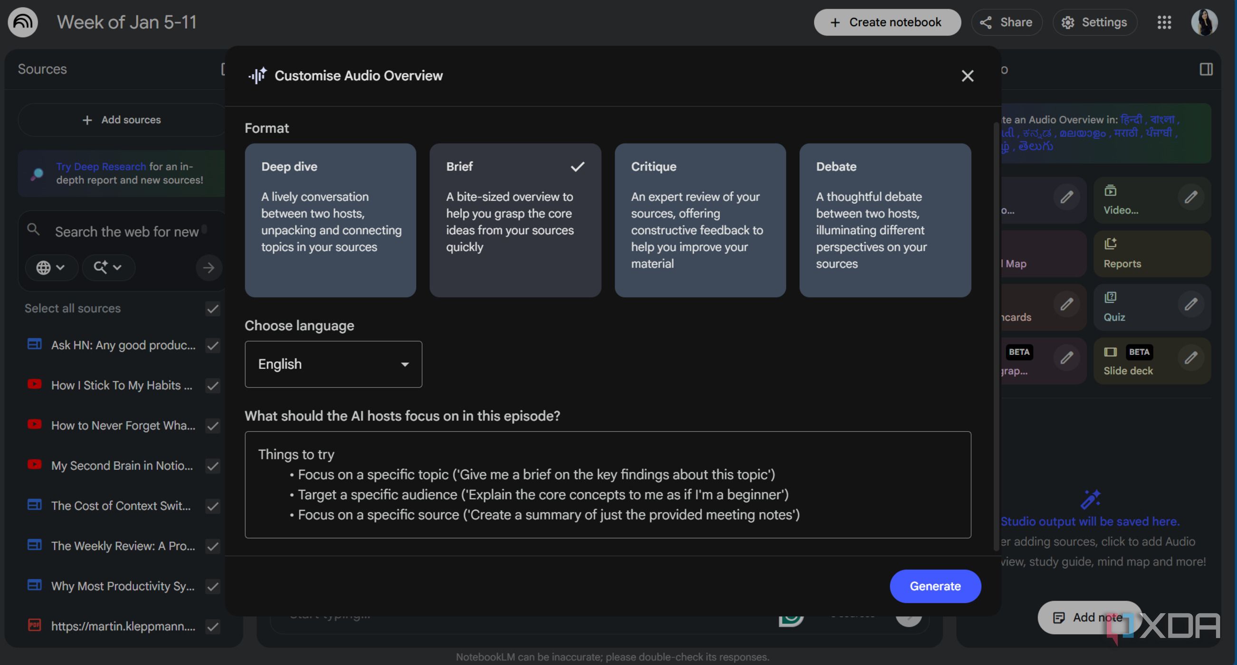Open the English language dropdown
The width and height of the screenshot is (1237, 665).
pos(333,364)
